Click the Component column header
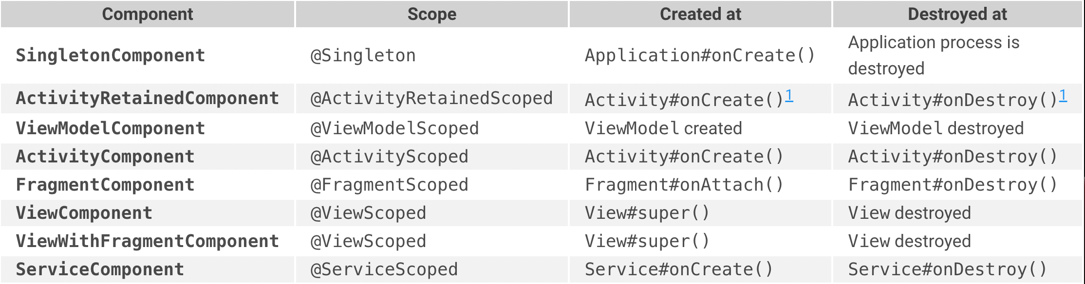 148,14
